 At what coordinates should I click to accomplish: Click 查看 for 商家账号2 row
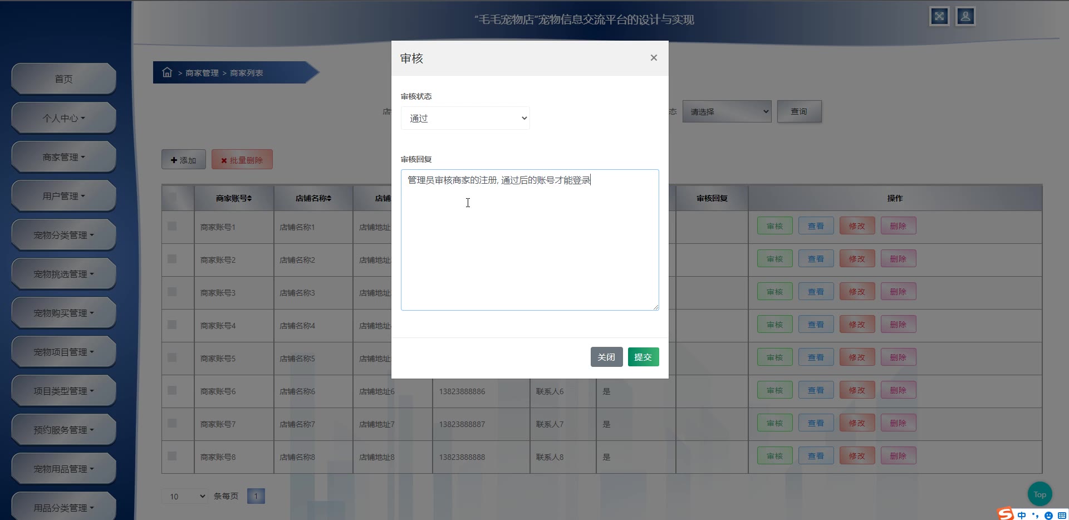pos(816,259)
